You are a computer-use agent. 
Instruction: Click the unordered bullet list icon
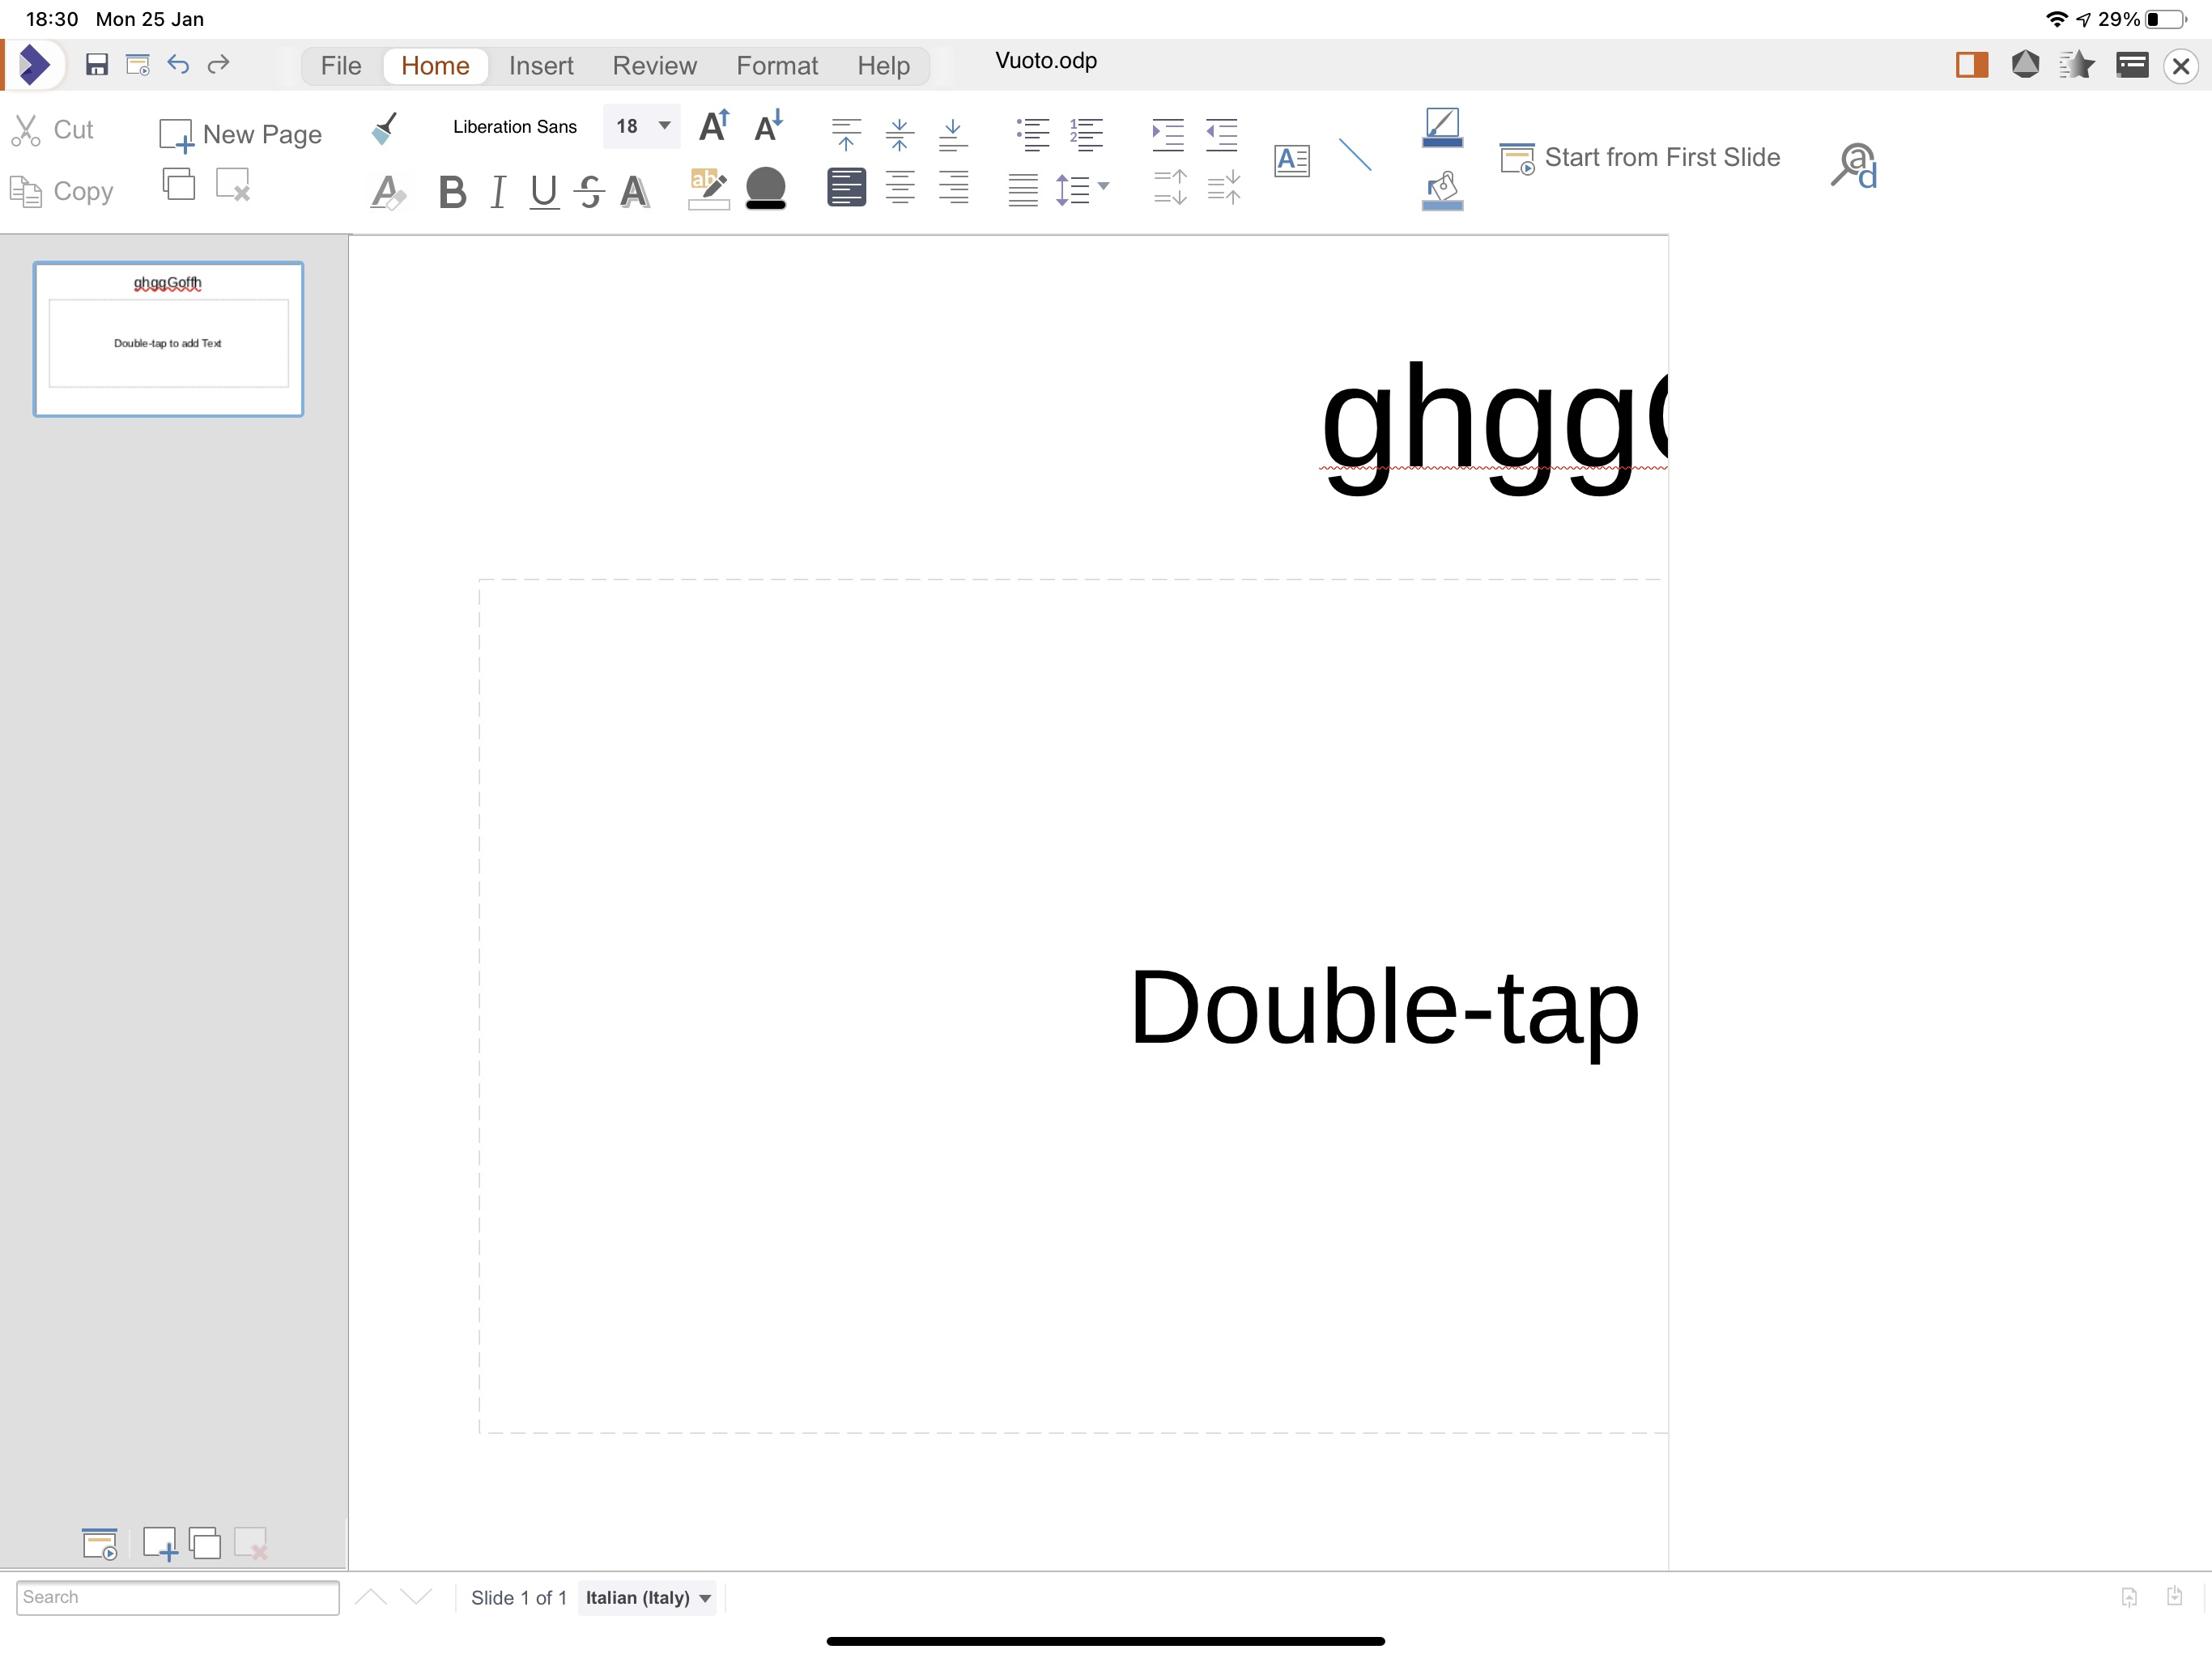[x=1032, y=133]
